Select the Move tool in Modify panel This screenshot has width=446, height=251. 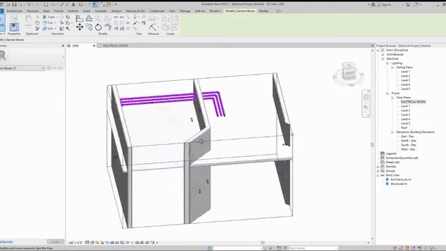pyautogui.click(x=79, y=27)
